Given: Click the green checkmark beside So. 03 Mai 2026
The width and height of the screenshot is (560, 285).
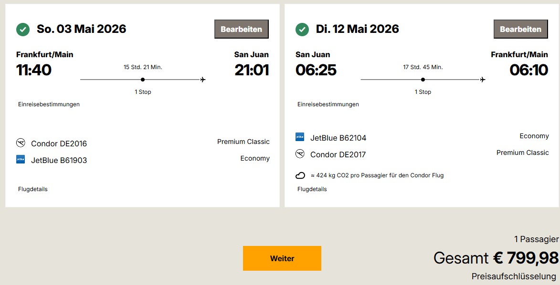Looking at the screenshot, I should pos(23,30).
